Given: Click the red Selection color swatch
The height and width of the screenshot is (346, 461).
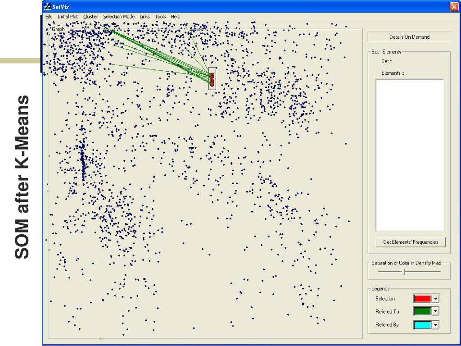Looking at the screenshot, I should tap(422, 299).
